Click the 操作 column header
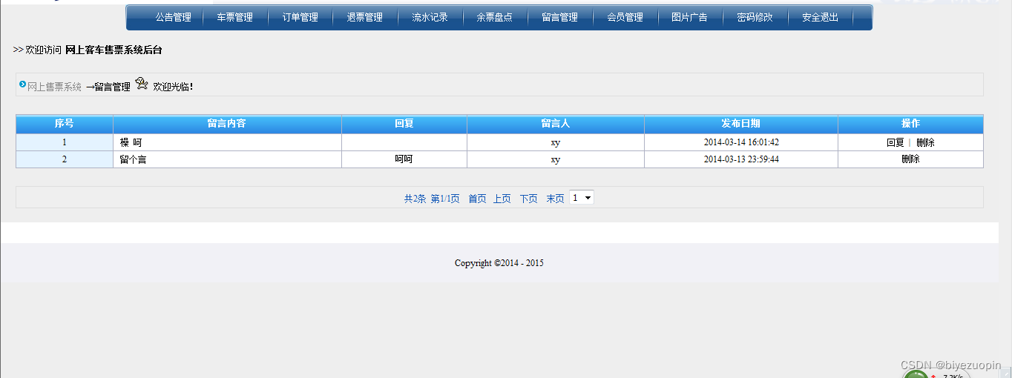This screenshot has height=378, width=1012. (910, 124)
